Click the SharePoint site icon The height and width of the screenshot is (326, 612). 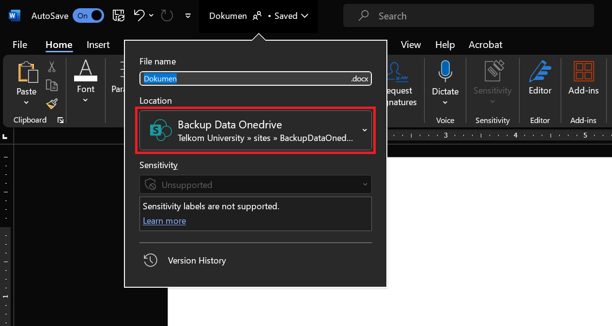point(161,130)
